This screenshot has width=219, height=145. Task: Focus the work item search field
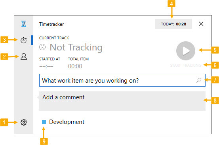(122, 80)
